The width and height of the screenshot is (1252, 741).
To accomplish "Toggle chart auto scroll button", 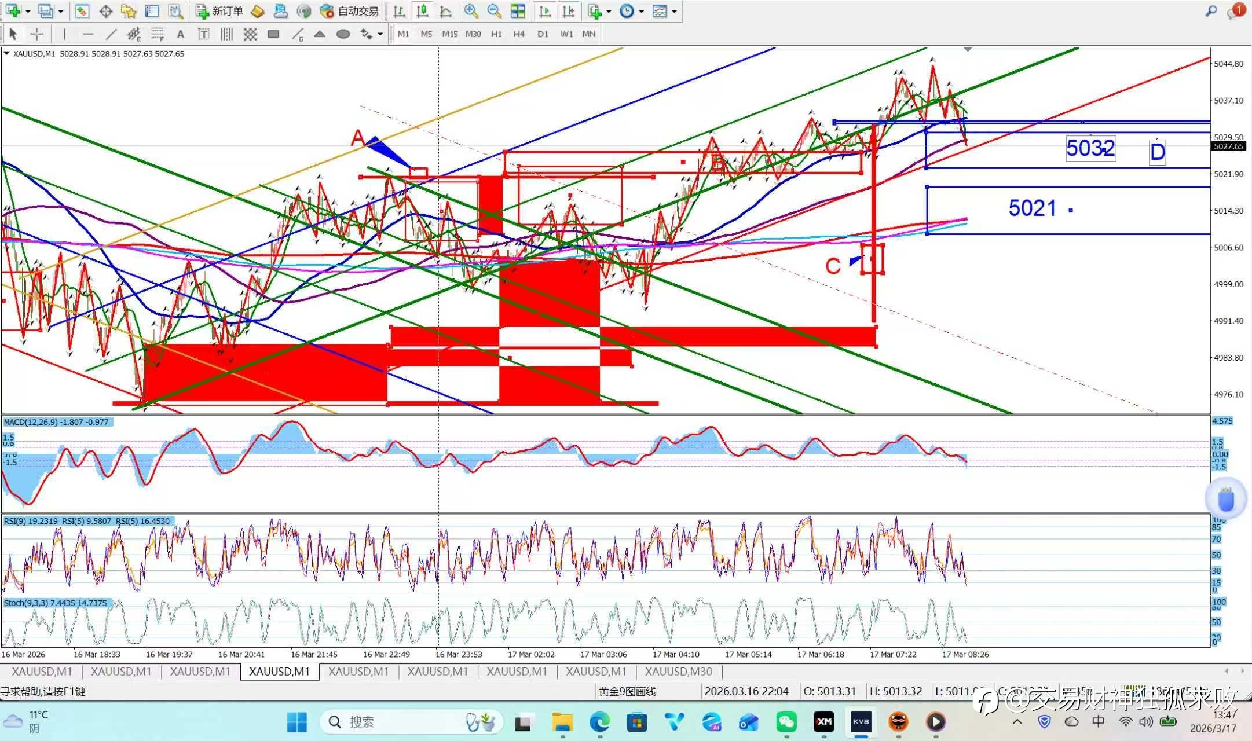I will pos(545,11).
